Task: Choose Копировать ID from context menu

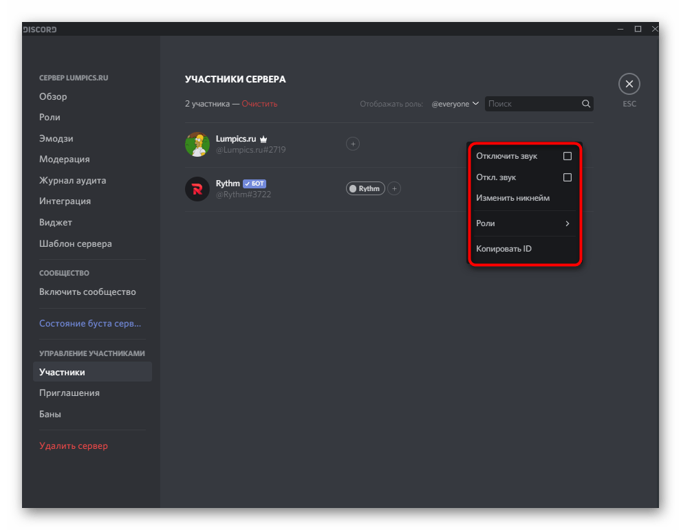Action: click(504, 249)
